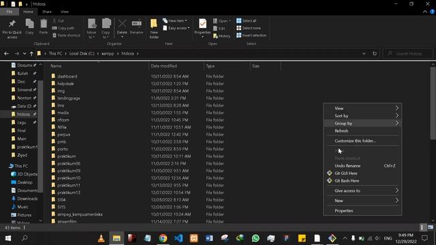436x245 pixels.
Task: Collapse the ribbon with the chevron
Action: click(425, 12)
